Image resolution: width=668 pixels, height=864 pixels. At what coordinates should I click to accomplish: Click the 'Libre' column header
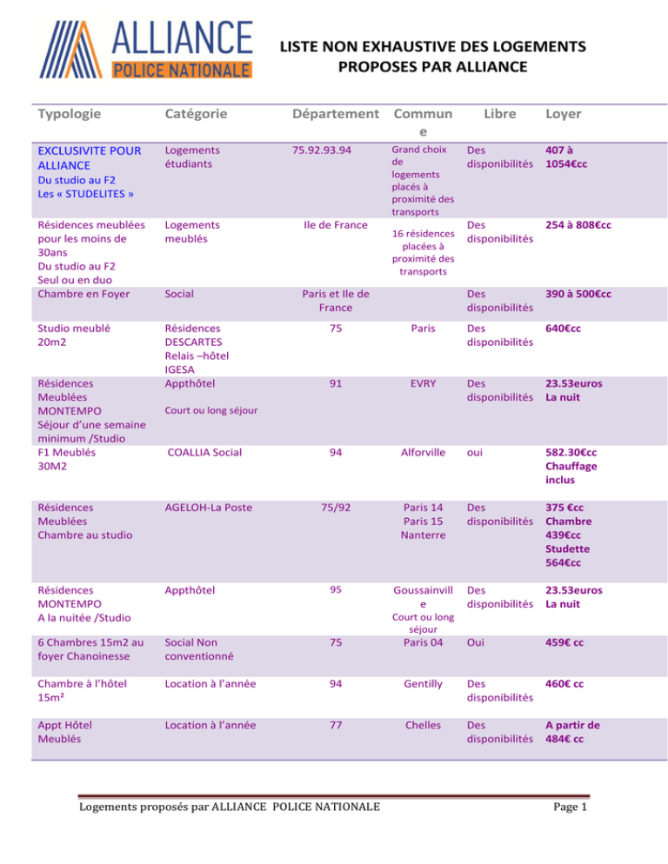(500, 114)
